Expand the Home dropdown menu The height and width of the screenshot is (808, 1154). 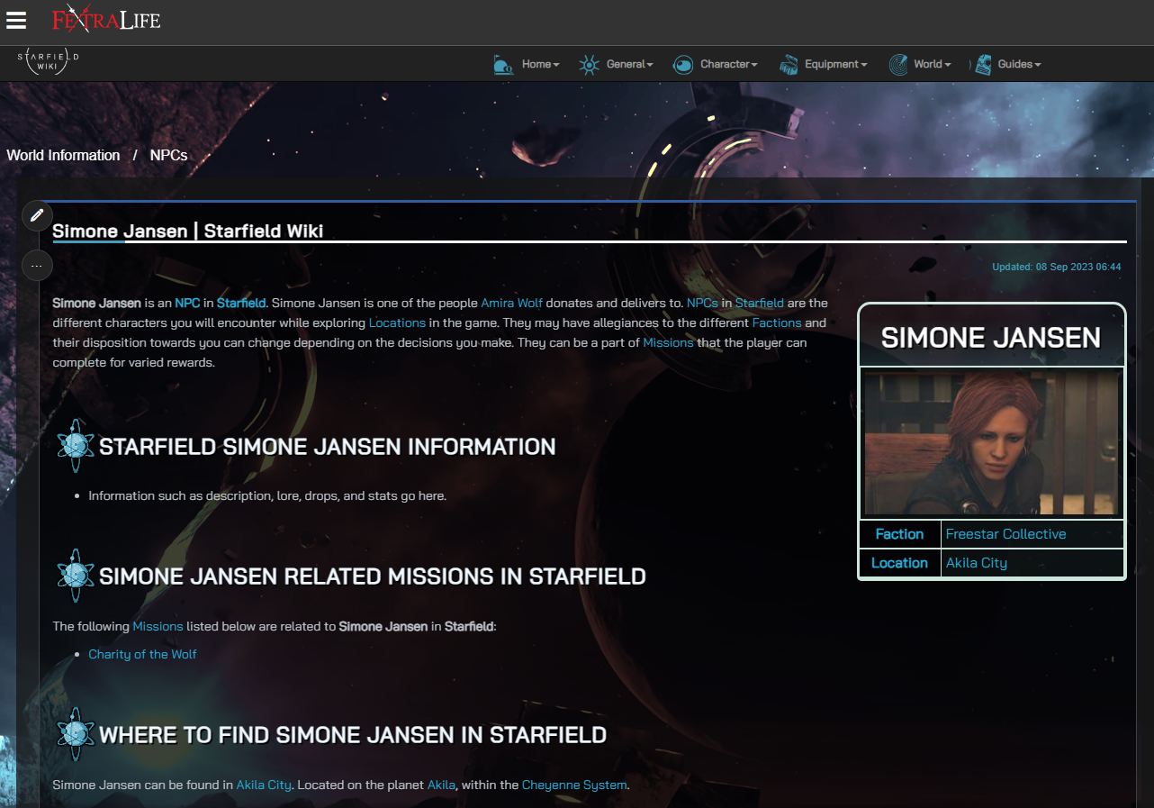tap(540, 65)
